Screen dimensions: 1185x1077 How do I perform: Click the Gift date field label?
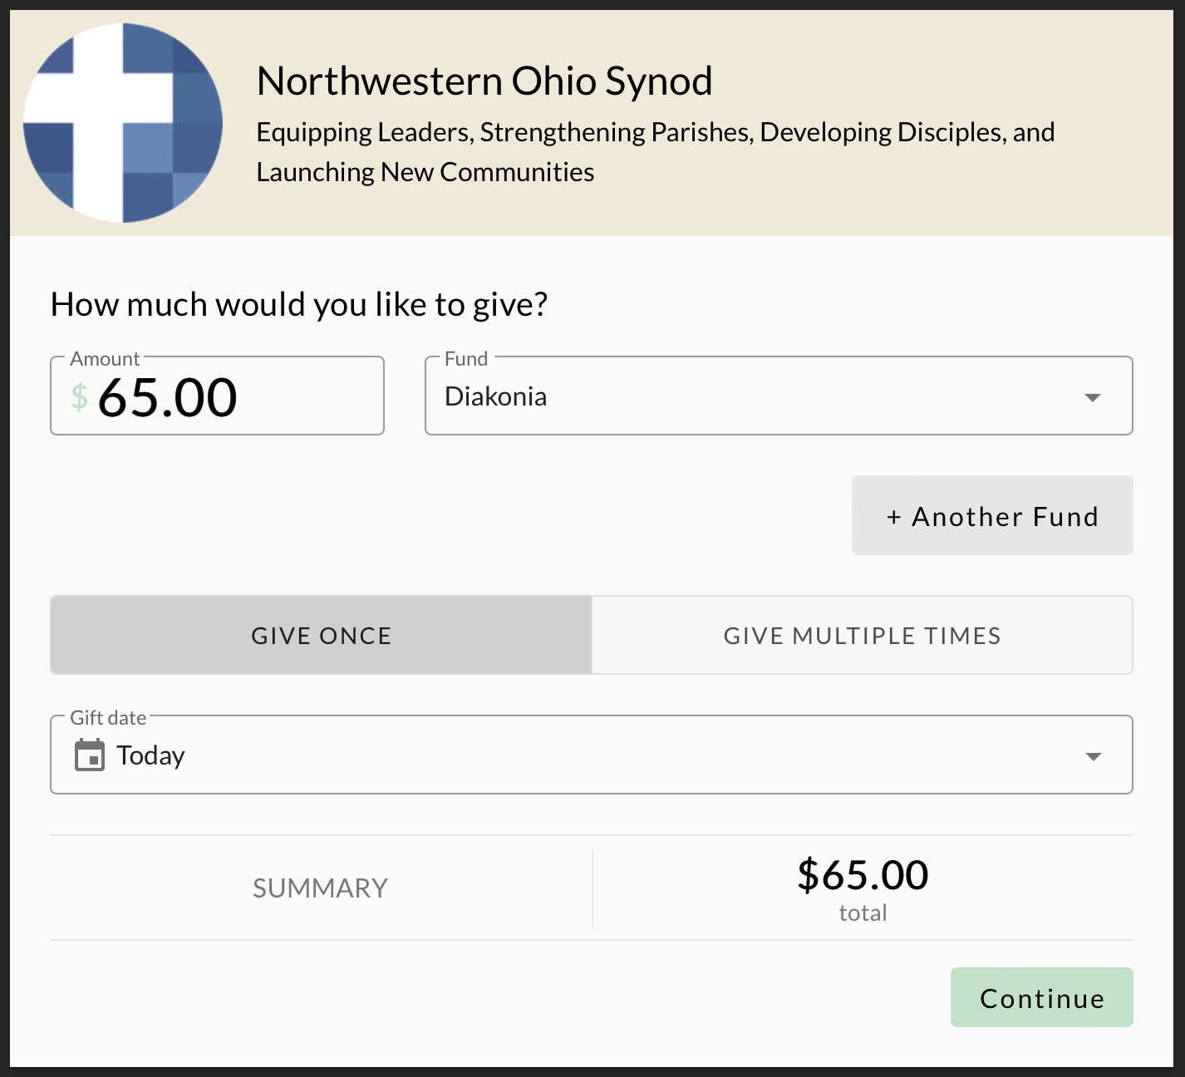[x=108, y=717]
